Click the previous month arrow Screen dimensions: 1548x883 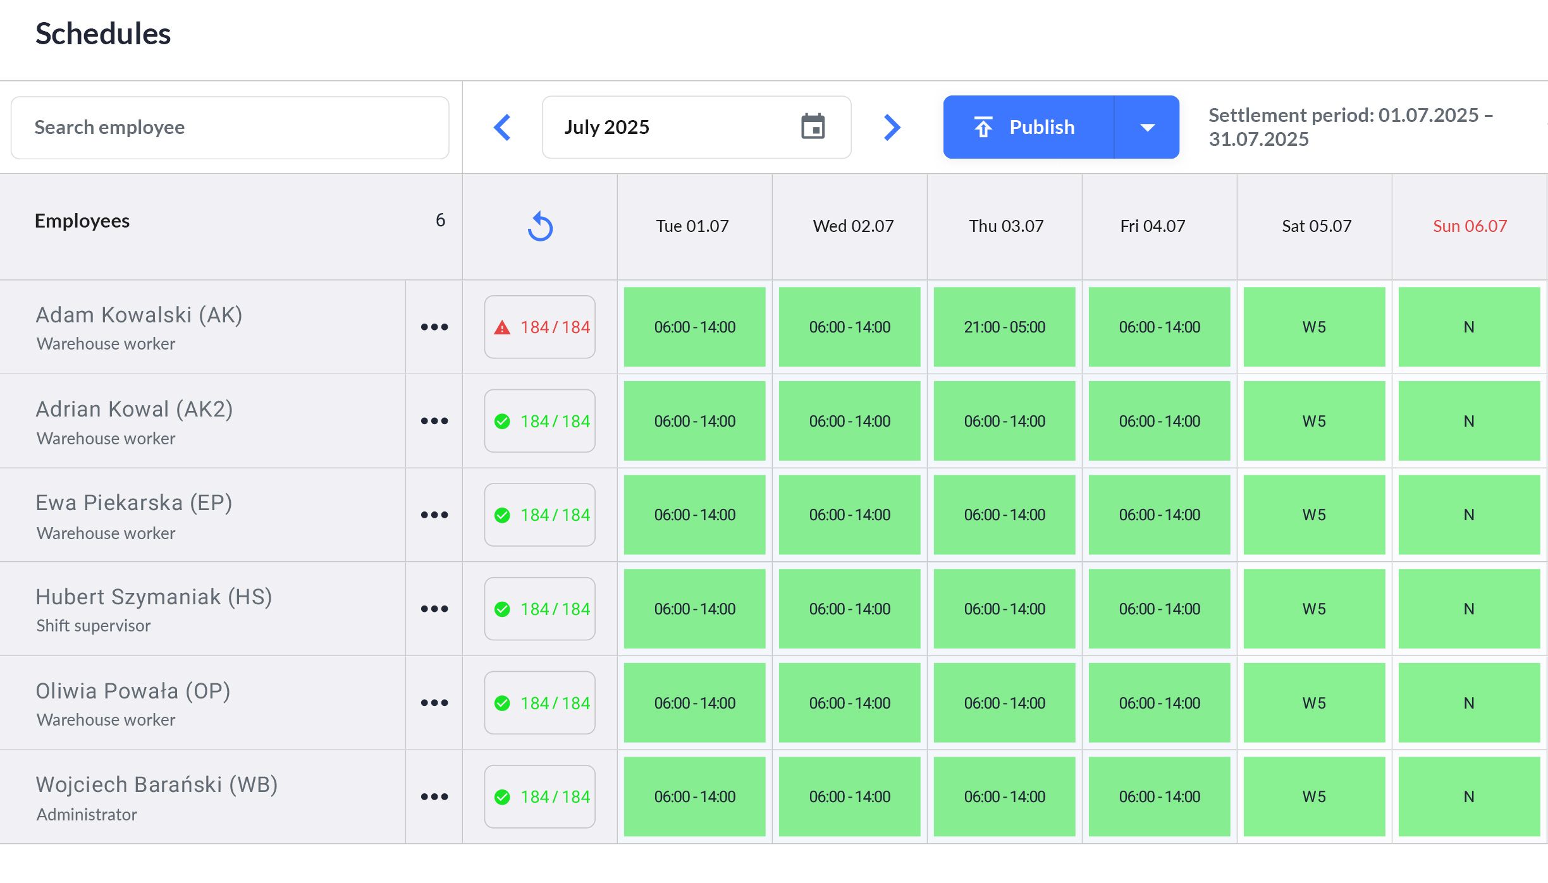tap(502, 128)
